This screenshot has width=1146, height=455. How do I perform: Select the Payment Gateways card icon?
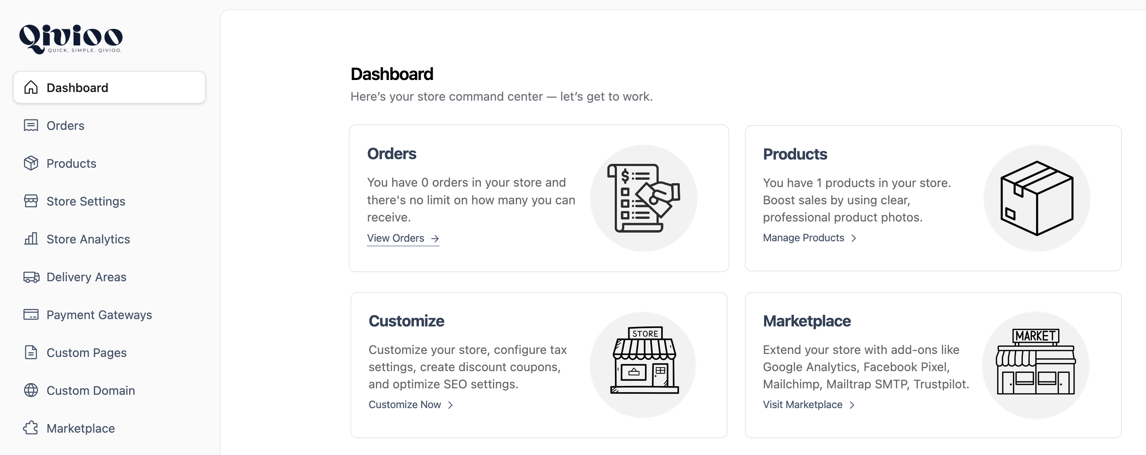click(x=29, y=315)
